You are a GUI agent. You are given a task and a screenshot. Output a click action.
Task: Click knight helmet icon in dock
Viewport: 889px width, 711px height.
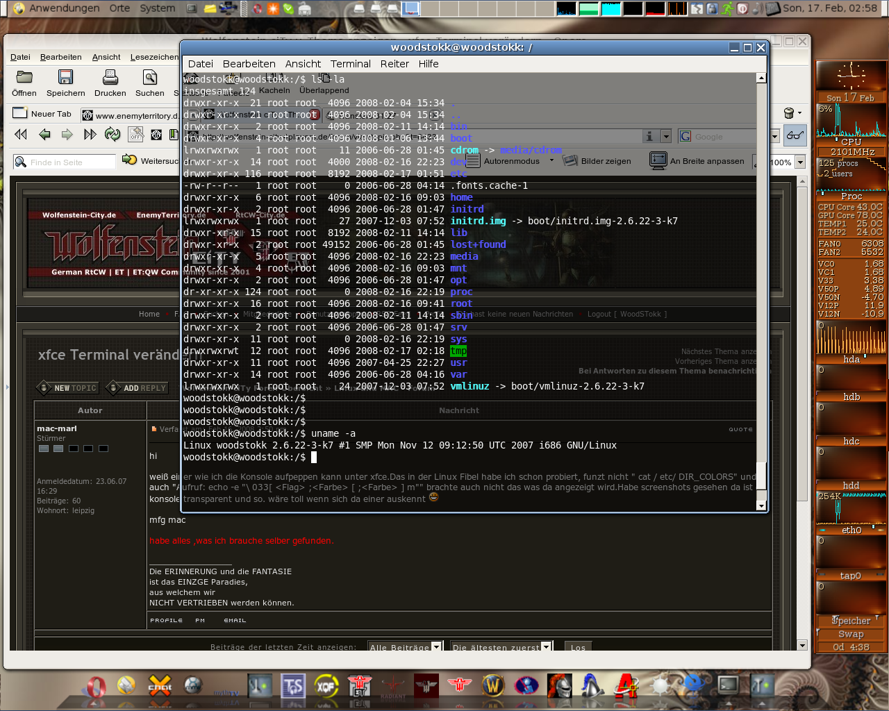(560, 687)
